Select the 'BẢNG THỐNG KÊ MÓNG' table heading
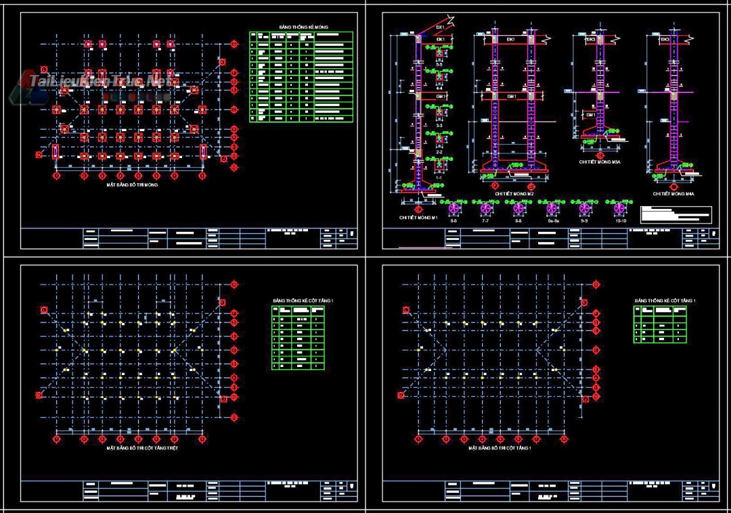Image resolution: width=731 pixels, height=513 pixels. point(303,27)
